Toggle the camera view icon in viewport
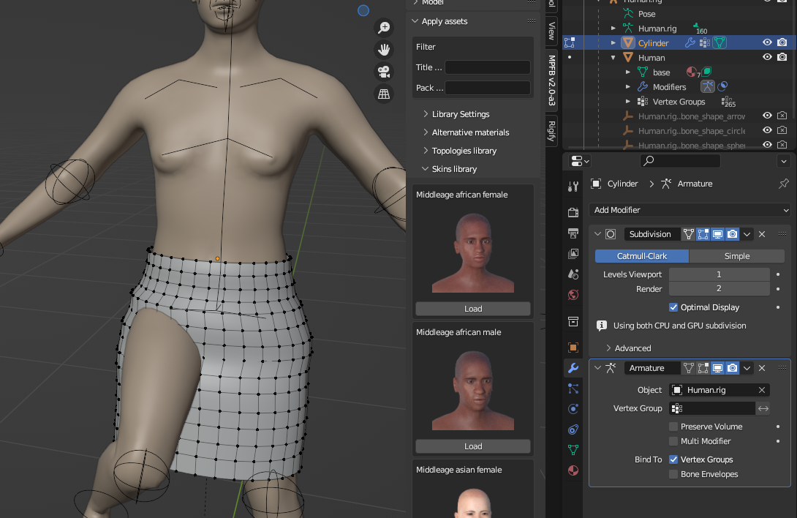This screenshot has height=518, width=797. coord(384,72)
